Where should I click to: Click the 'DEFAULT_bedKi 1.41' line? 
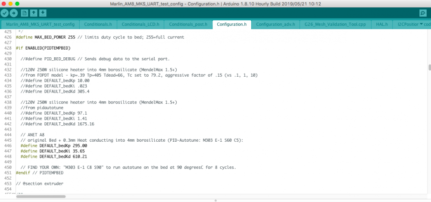pos(53,118)
